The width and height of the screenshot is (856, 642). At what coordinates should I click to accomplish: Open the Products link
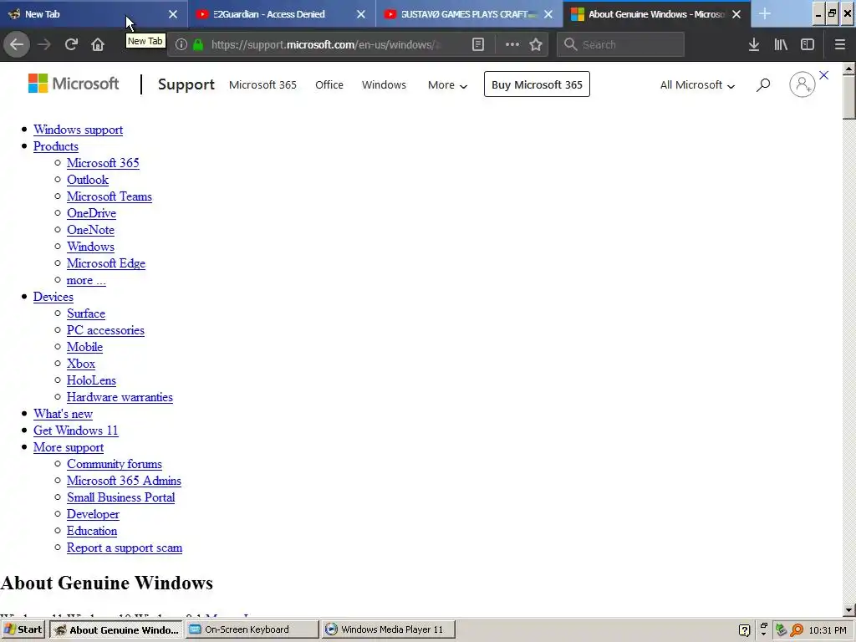56,146
